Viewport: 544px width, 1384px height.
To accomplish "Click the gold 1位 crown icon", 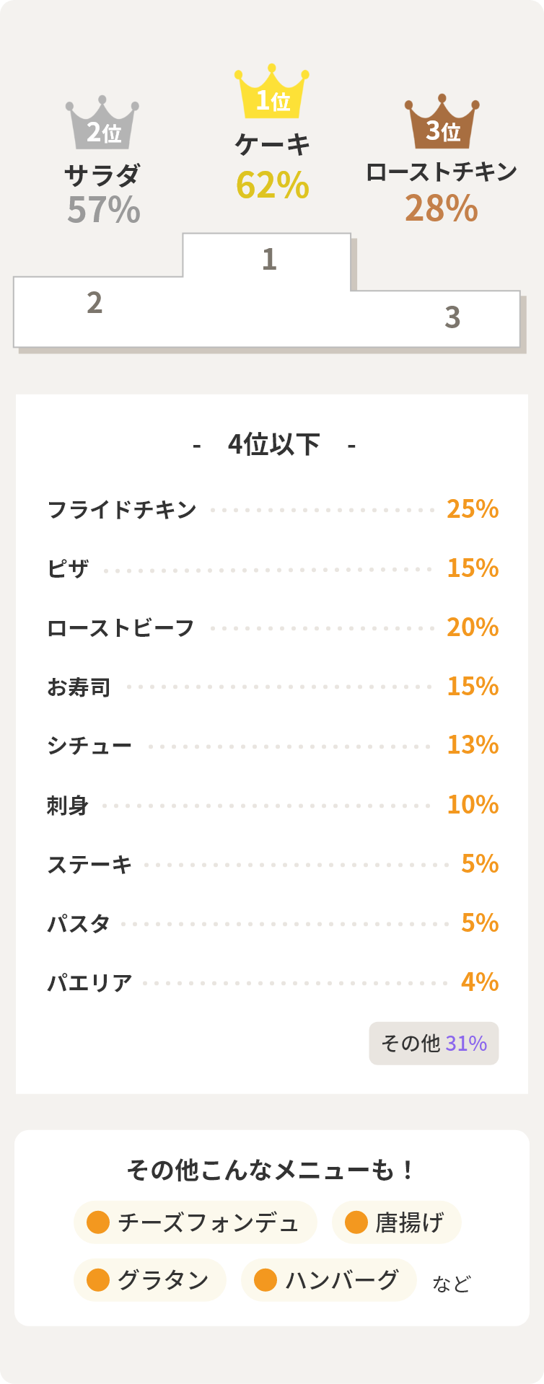I will point(272,92).
